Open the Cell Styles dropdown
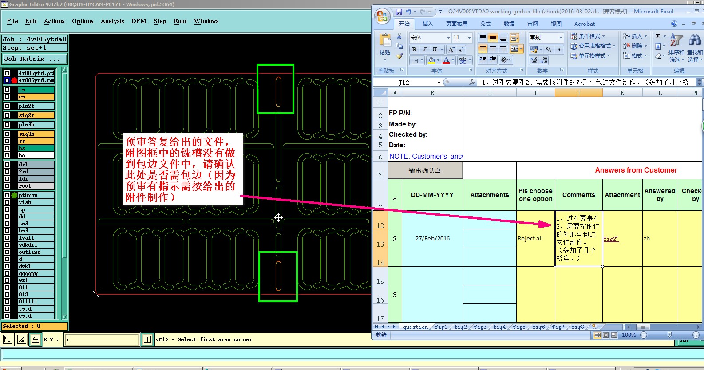 pyautogui.click(x=591, y=56)
